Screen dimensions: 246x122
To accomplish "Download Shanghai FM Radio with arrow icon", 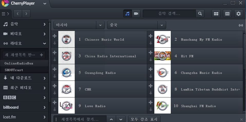I will click(x=151, y=109).
